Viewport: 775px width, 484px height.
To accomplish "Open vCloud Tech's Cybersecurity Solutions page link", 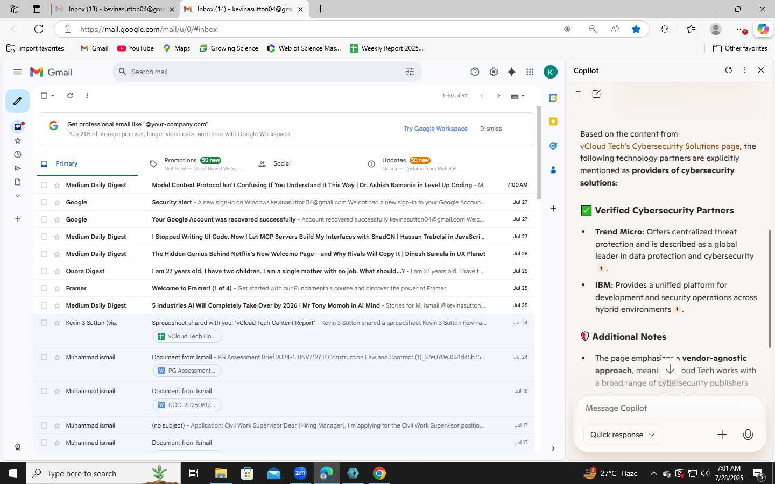I will (x=660, y=146).
